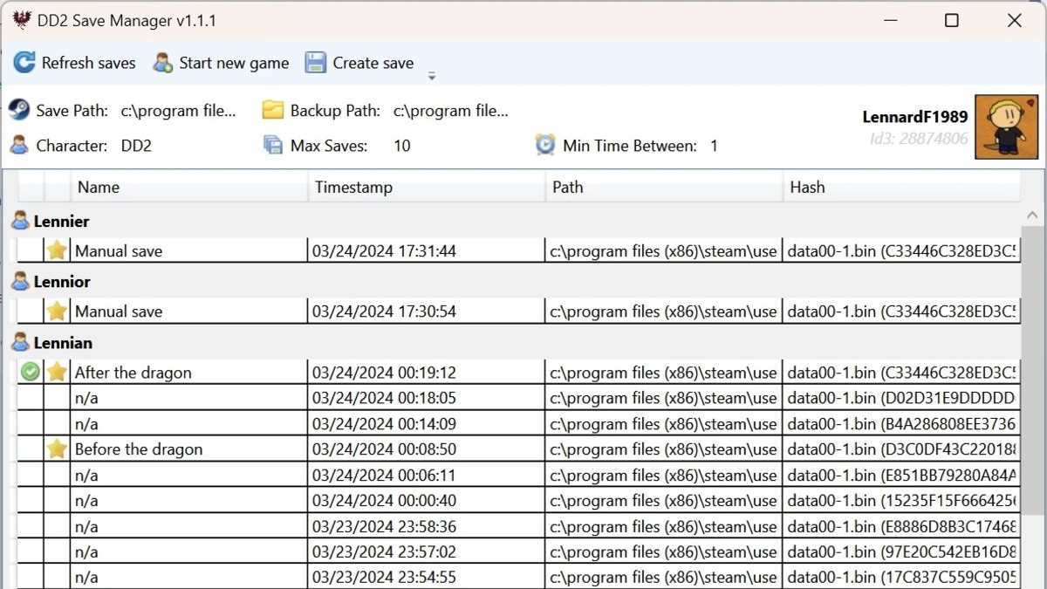Screen dimensions: 1047x589
Task: Click the Backup Path folder icon
Action: (273, 110)
